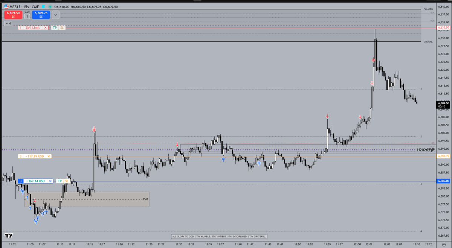Add SL to the +369.14 USD position

[67, 181]
